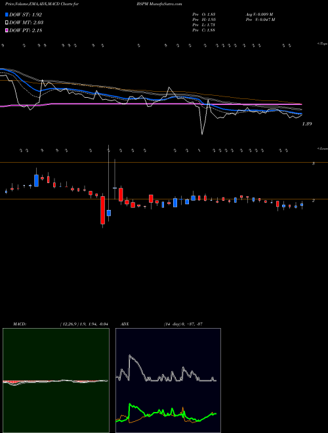328x433 pixels.
Task: Select the 'DOW PT: 2.18' legend text
Action: coord(26,30)
